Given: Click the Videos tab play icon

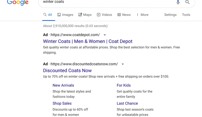Looking at the screenshot, I should [98, 15].
